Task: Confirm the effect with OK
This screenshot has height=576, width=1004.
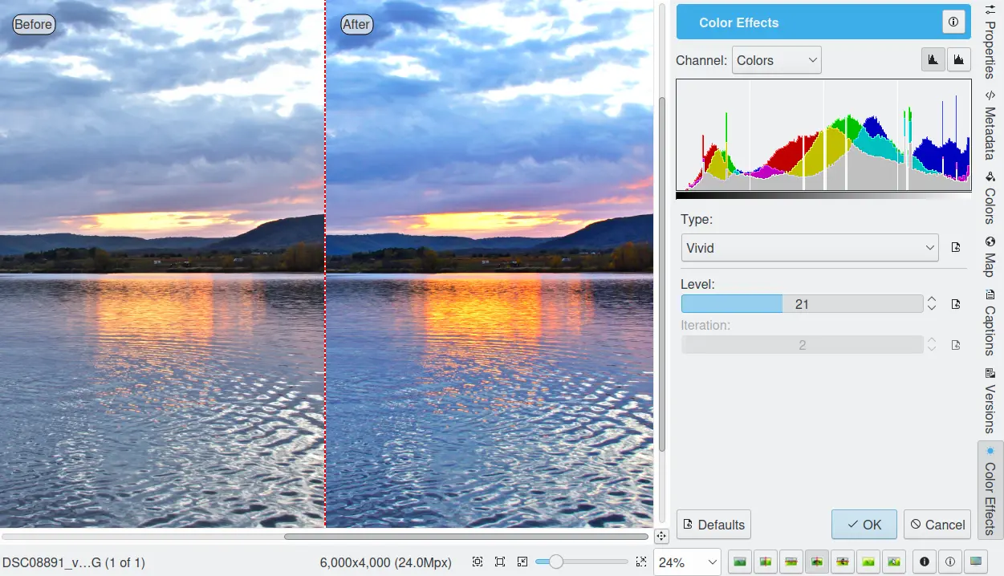Action: pyautogui.click(x=864, y=525)
